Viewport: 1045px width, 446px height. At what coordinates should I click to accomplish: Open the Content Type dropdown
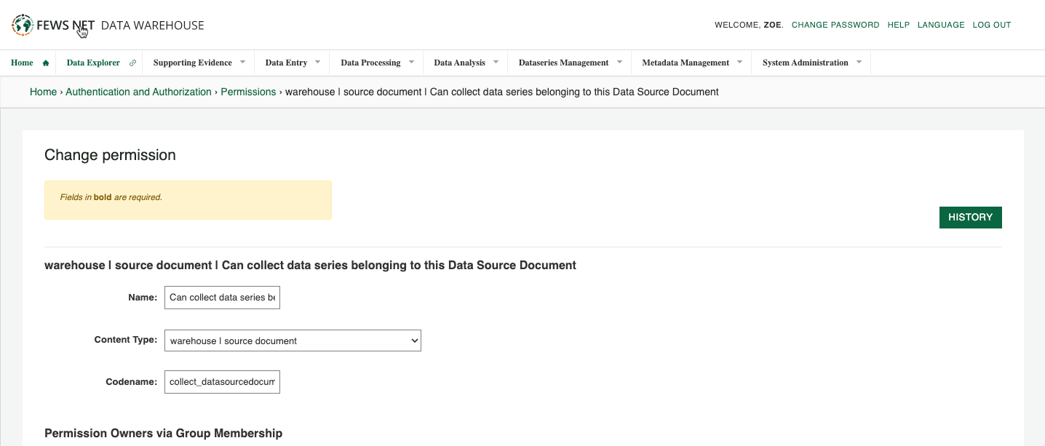click(293, 340)
